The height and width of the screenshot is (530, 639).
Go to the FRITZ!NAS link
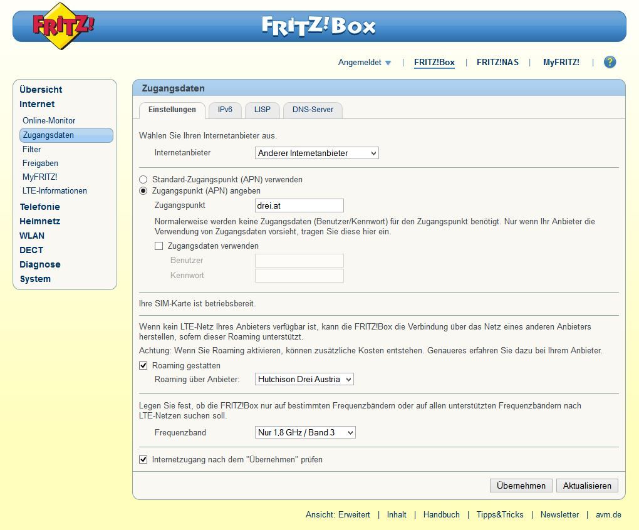tap(497, 63)
